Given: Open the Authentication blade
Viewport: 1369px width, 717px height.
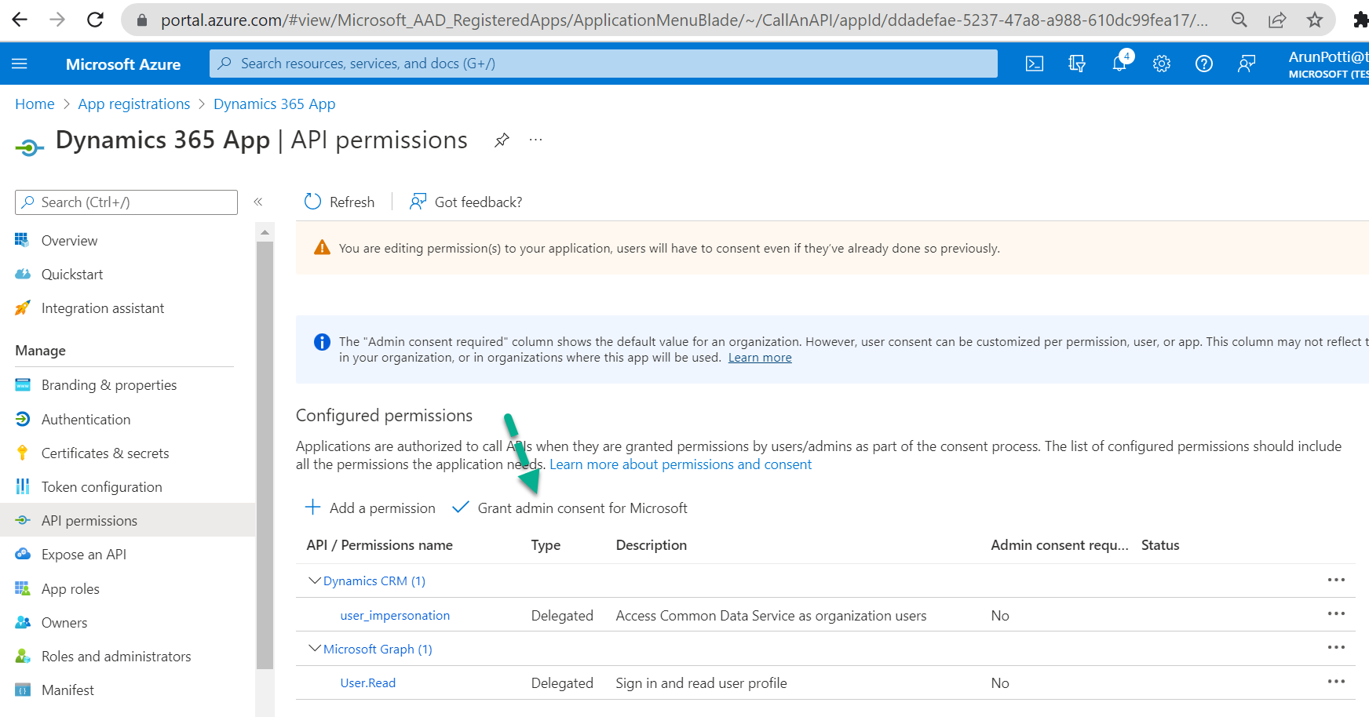Looking at the screenshot, I should [86, 419].
